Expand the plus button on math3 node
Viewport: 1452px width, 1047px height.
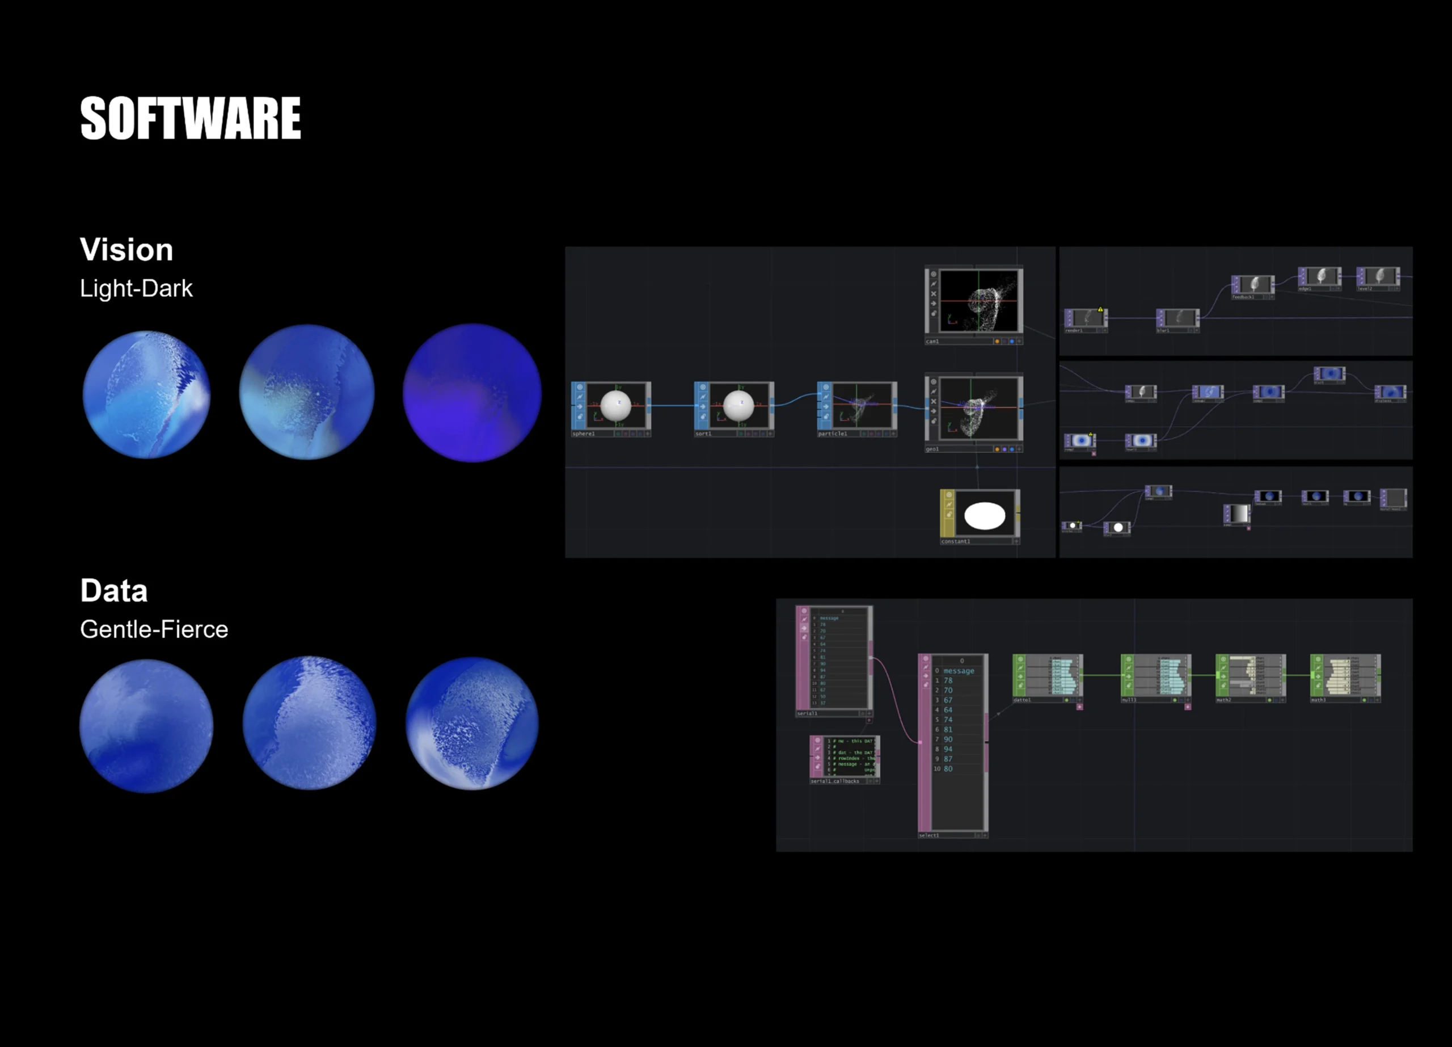coord(1377,700)
